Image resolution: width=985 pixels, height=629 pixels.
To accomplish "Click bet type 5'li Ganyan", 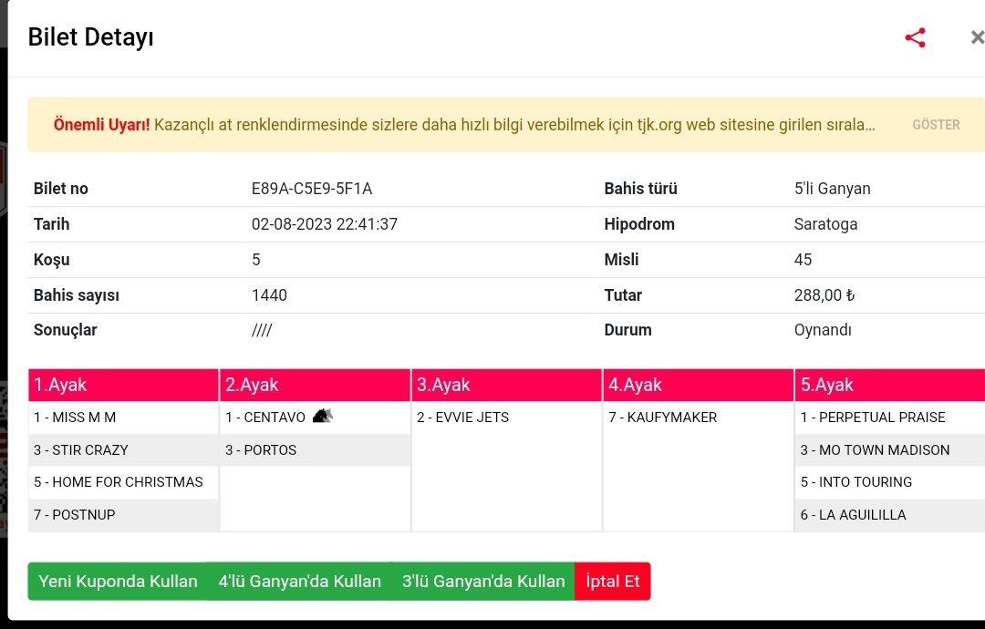I will [833, 189].
